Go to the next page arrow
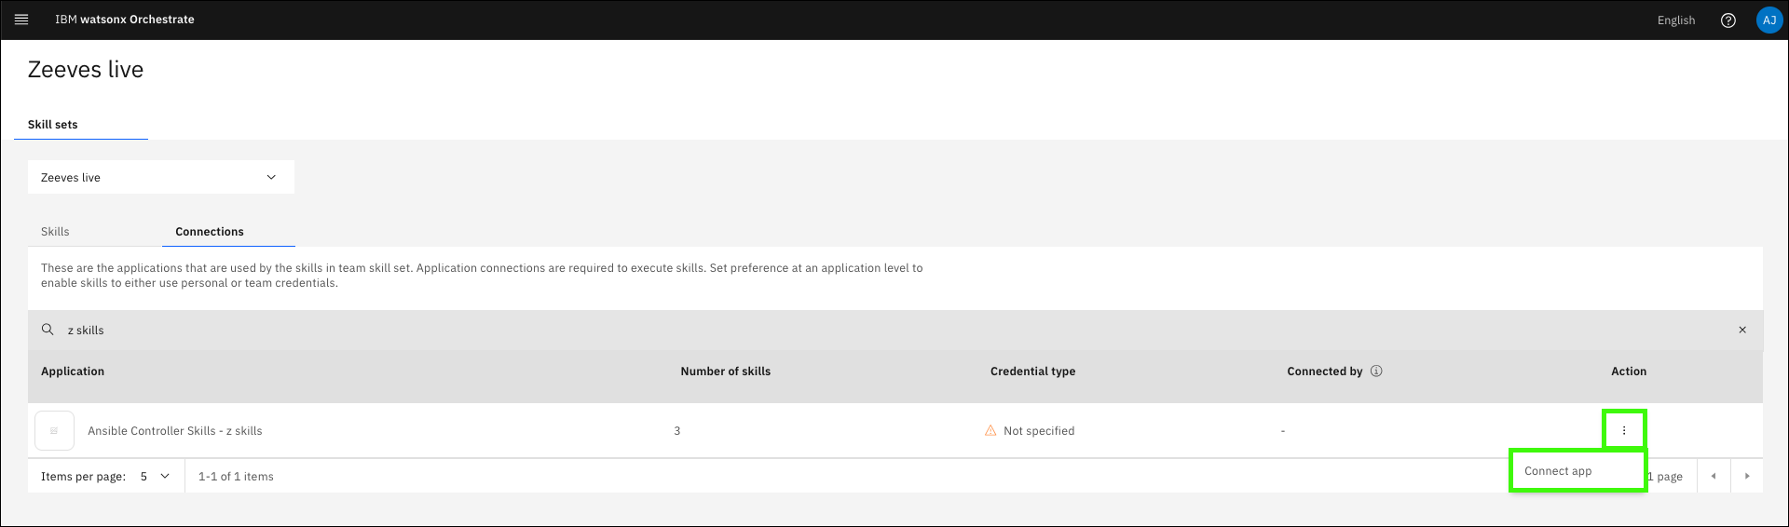The width and height of the screenshot is (1789, 527). 1747,476
